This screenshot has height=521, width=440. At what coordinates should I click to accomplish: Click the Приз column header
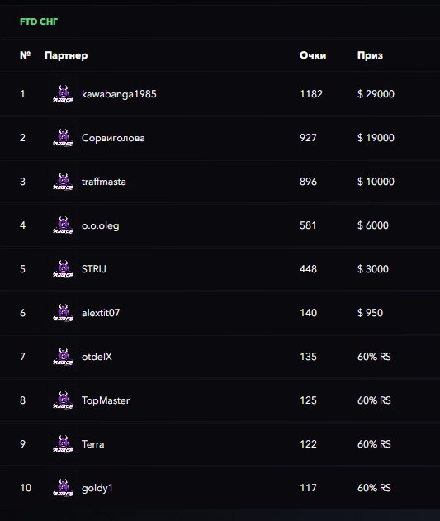click(370, 55)
